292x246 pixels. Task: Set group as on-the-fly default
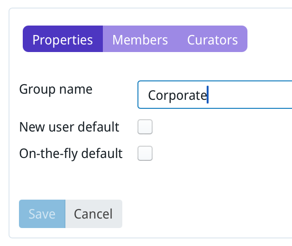[145, 153]
